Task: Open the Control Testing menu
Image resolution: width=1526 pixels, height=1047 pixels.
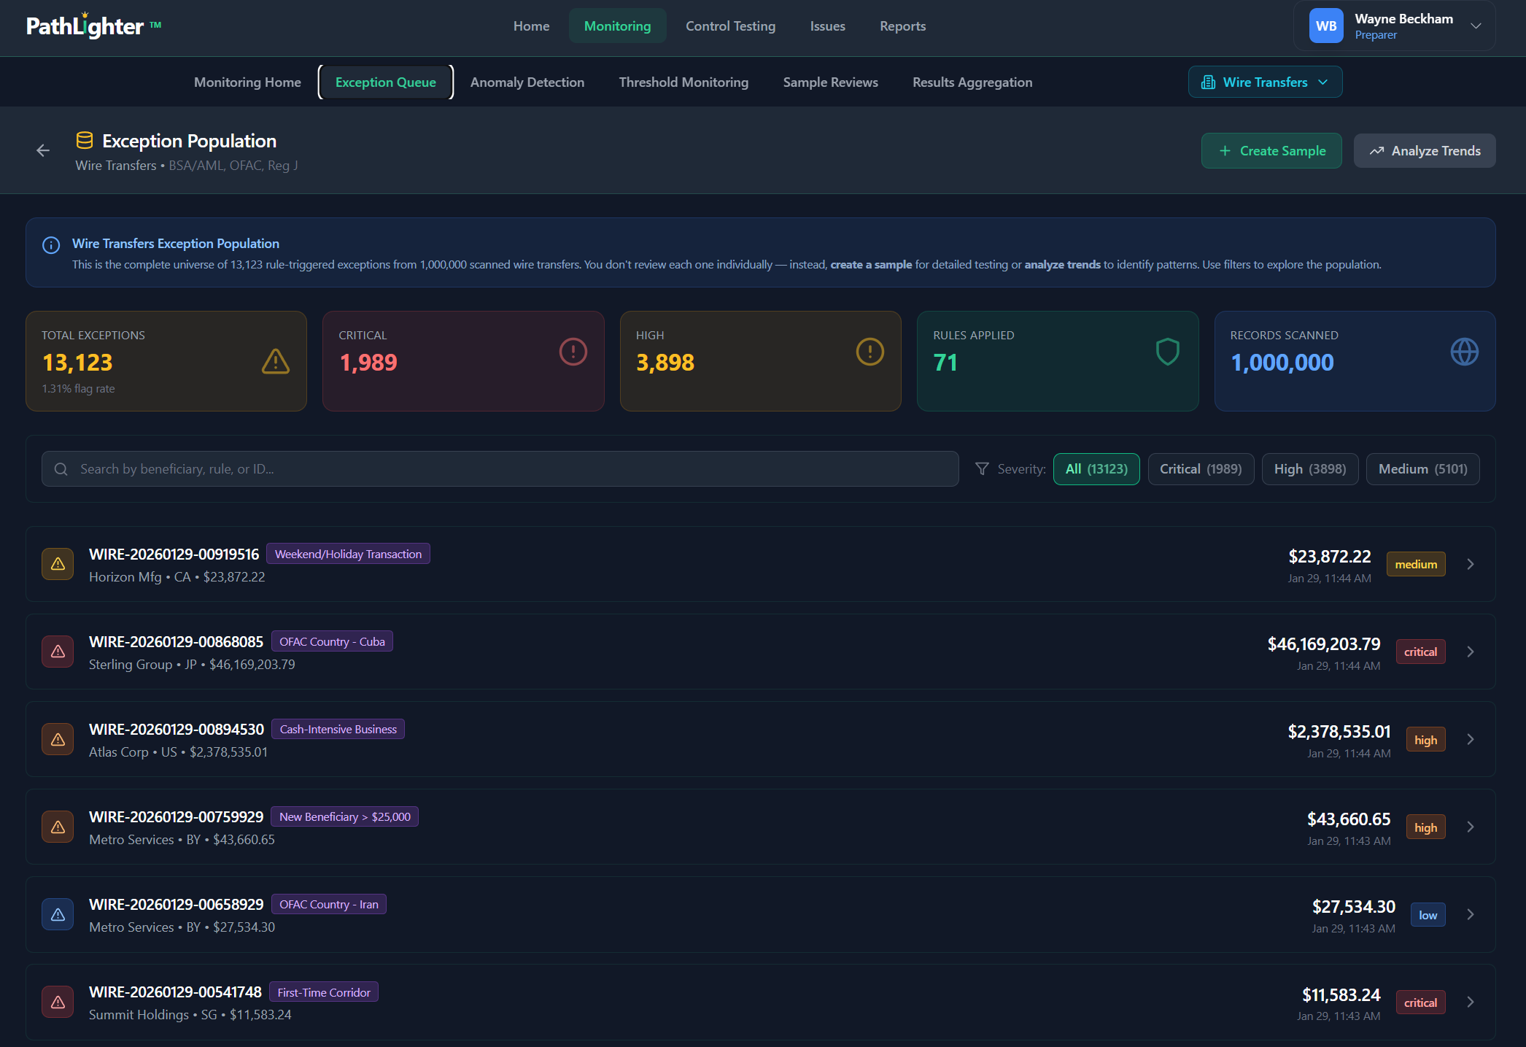Action: [x=730, y=26]
